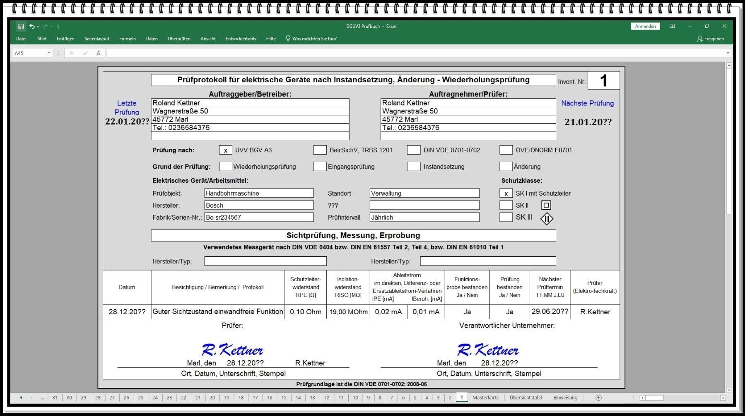This screenshot has width=745, height=416.
Task: Expand the formula bar with chevron
Action: click(x=728, y=53)
